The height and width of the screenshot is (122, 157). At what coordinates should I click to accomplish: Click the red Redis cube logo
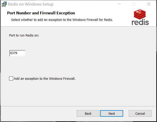tap(140, 14)
